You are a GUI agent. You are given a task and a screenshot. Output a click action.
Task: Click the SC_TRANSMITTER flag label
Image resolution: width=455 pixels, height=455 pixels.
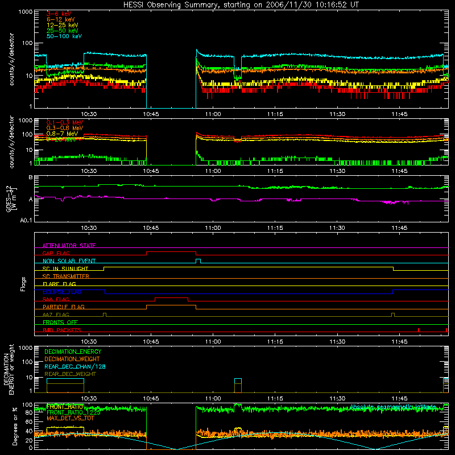click(65, 276)
